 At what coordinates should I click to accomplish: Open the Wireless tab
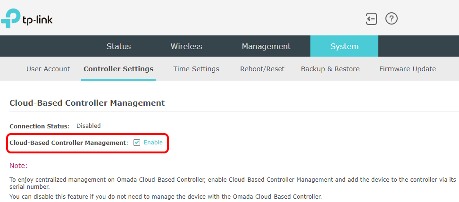point(186,46)
